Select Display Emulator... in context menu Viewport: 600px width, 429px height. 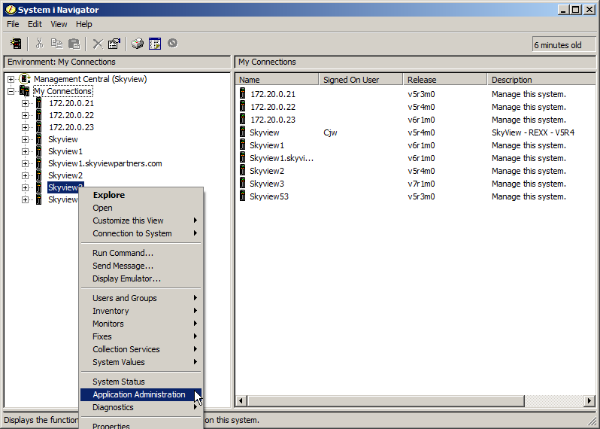pos(141,278)
